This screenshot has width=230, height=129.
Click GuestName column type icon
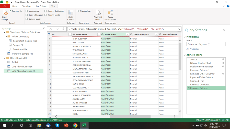[x=74, y=34]
